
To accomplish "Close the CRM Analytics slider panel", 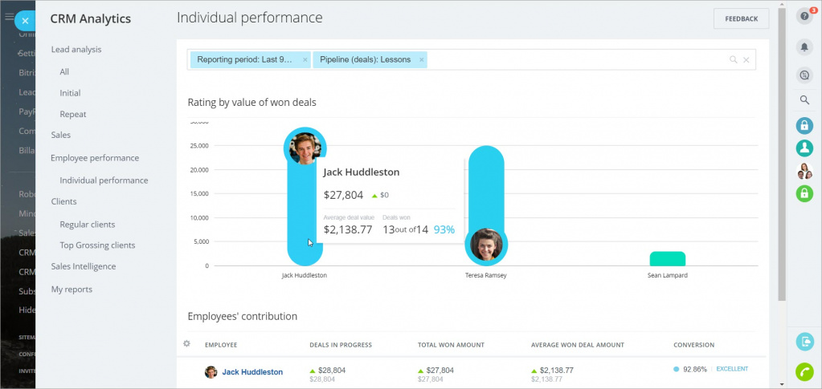I will point(25,20).
